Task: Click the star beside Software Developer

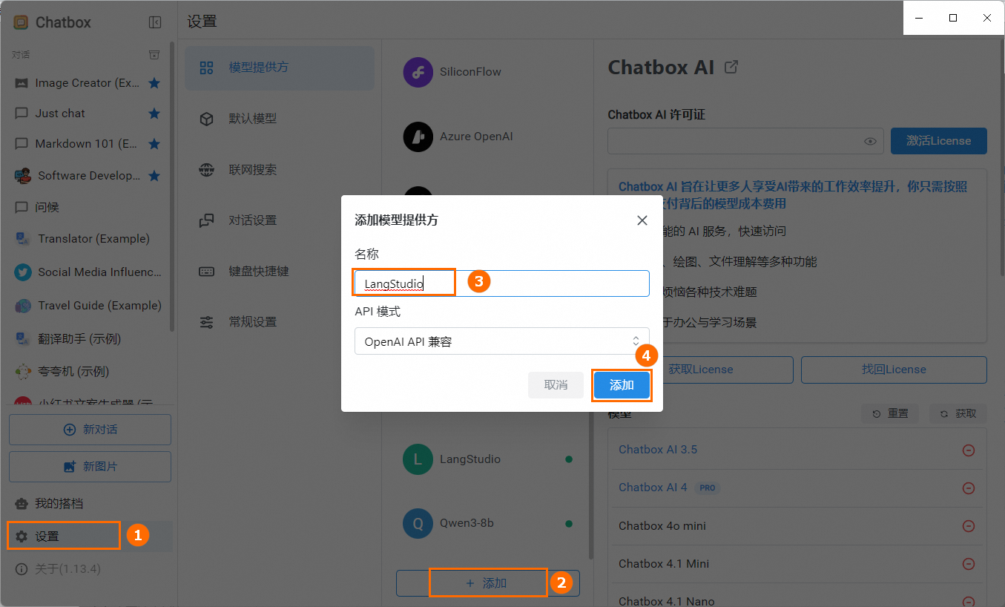Action: click(154, 176)
